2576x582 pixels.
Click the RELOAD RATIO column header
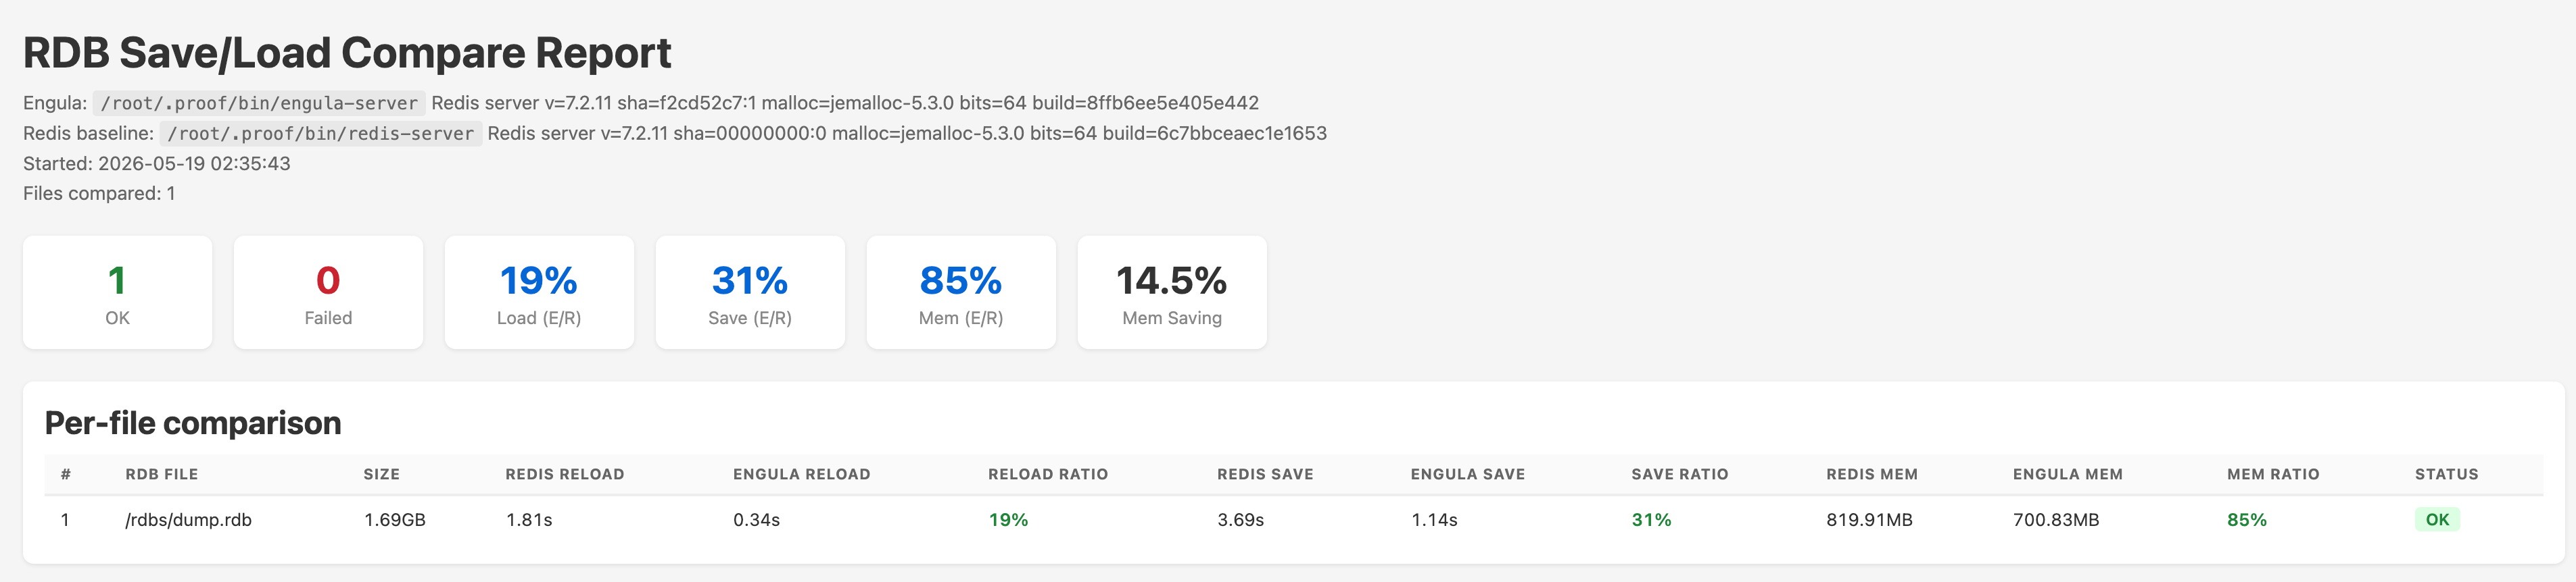click(1048, 474)
